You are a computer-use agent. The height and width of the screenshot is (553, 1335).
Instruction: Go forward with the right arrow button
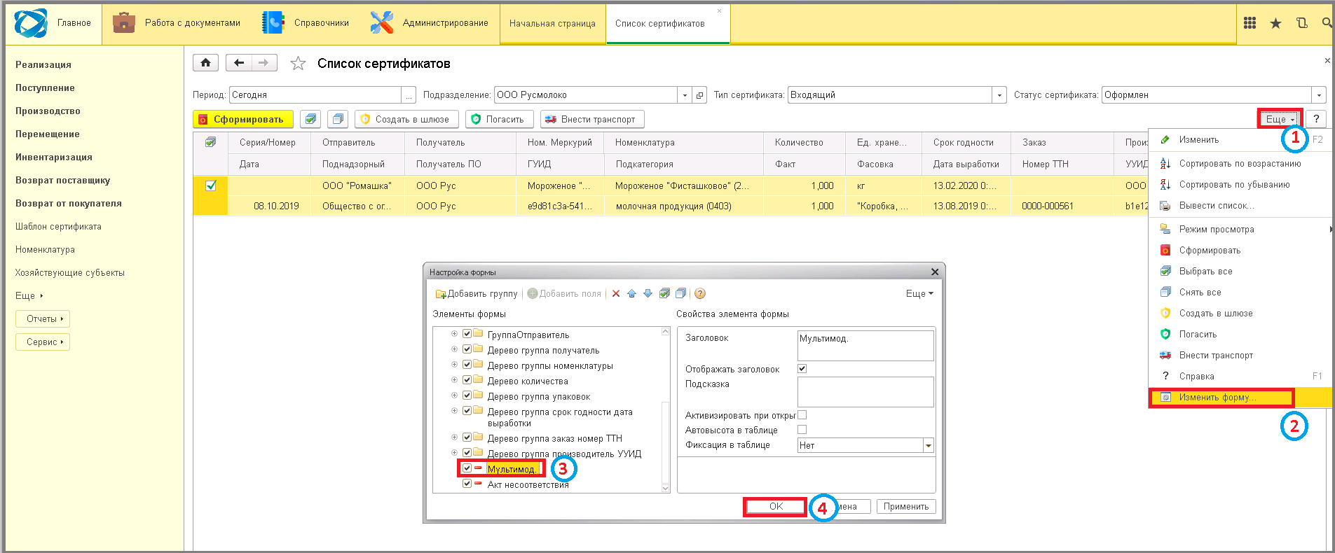tap(264, 63)
